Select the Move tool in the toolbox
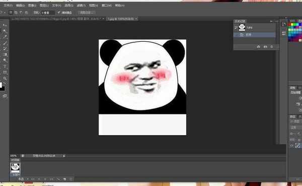 click(x=5, y=25)
